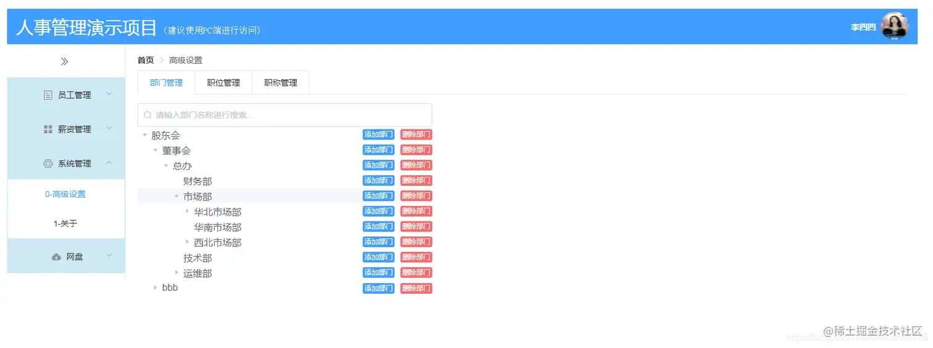Collapse the 董事会 tree node
Viewport: 933px width, 348px height.
(155, 151)
